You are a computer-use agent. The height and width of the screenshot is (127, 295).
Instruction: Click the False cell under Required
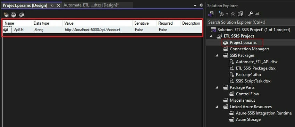click(x=168, y=30)
